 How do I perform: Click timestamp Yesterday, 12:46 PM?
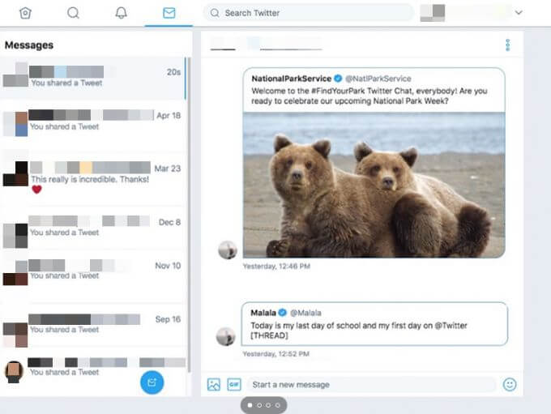coord(276,267)
